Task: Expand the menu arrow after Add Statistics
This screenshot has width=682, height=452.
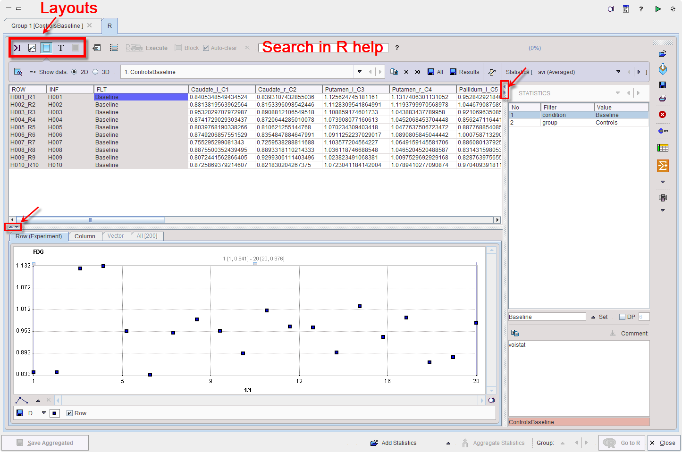Action: point(448,443)
